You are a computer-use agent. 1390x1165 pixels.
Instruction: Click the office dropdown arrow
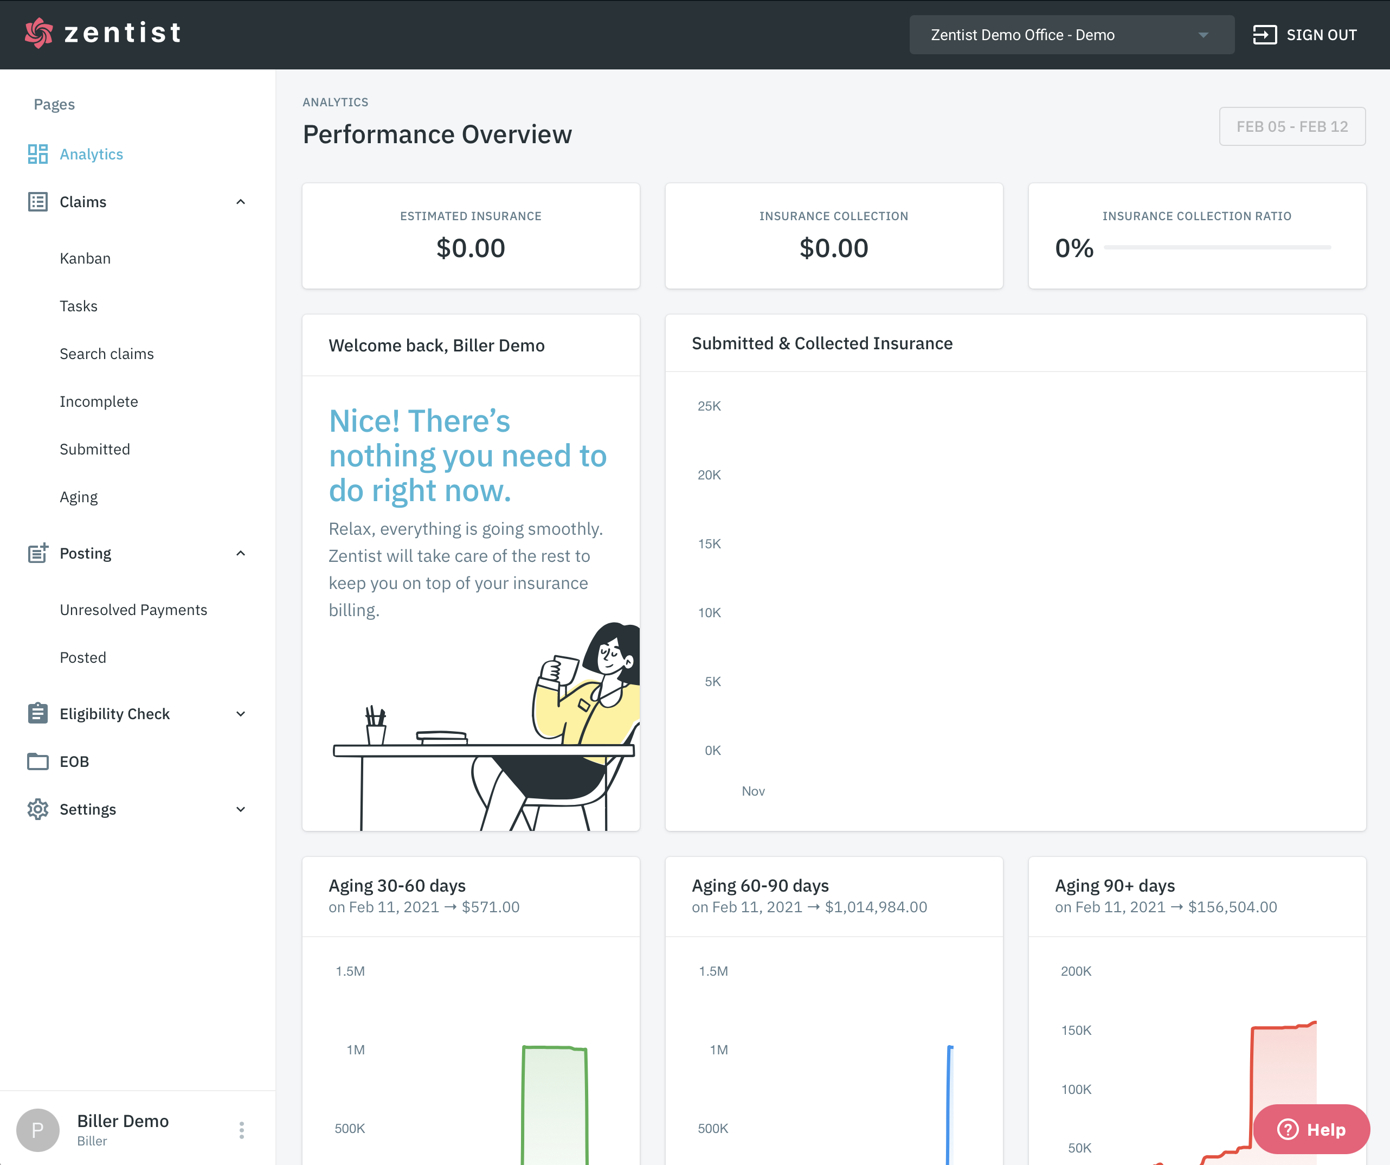(1204, 35)
